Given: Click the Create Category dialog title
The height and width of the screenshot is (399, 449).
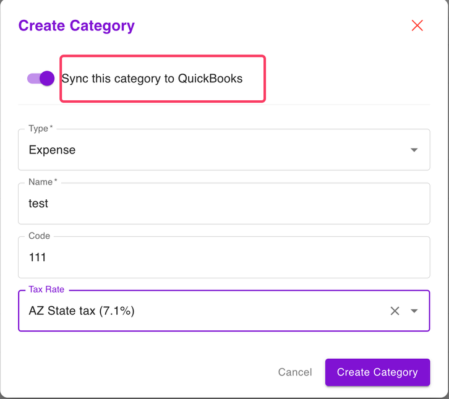Looking at the screenshot, I should click(76, 25).
